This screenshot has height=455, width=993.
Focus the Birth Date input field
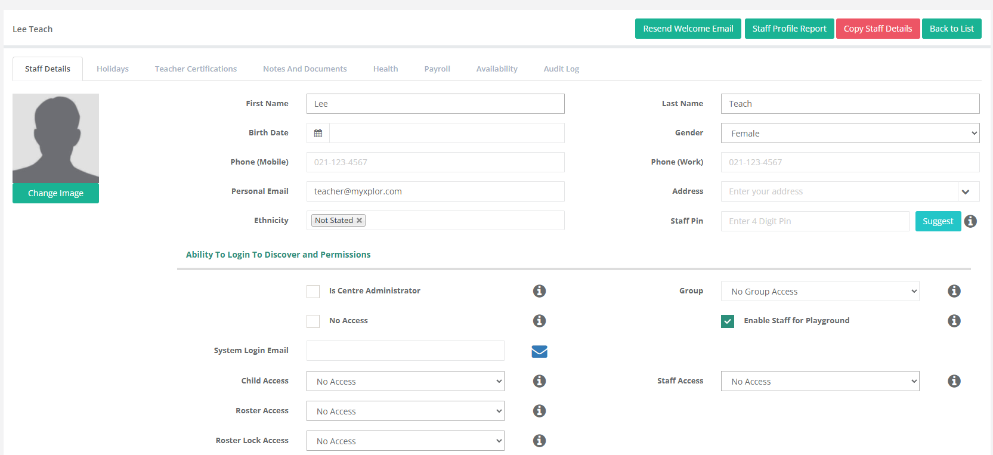[447, 133]
